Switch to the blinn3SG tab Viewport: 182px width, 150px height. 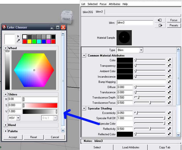(x=88, y=12)
